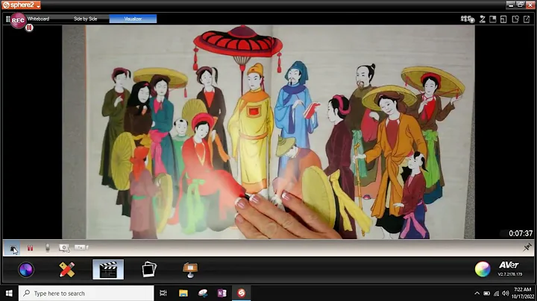
Task: Toggle the microphone in recording toolbar
Action: [47, 248]
